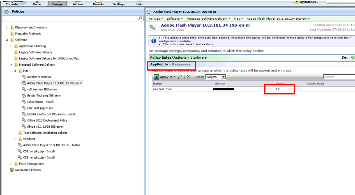The image size is (355, 195).
Task: Click Skype v5.1.0.968 INS-en-m policy icon
Action: [x=24, y=126]
